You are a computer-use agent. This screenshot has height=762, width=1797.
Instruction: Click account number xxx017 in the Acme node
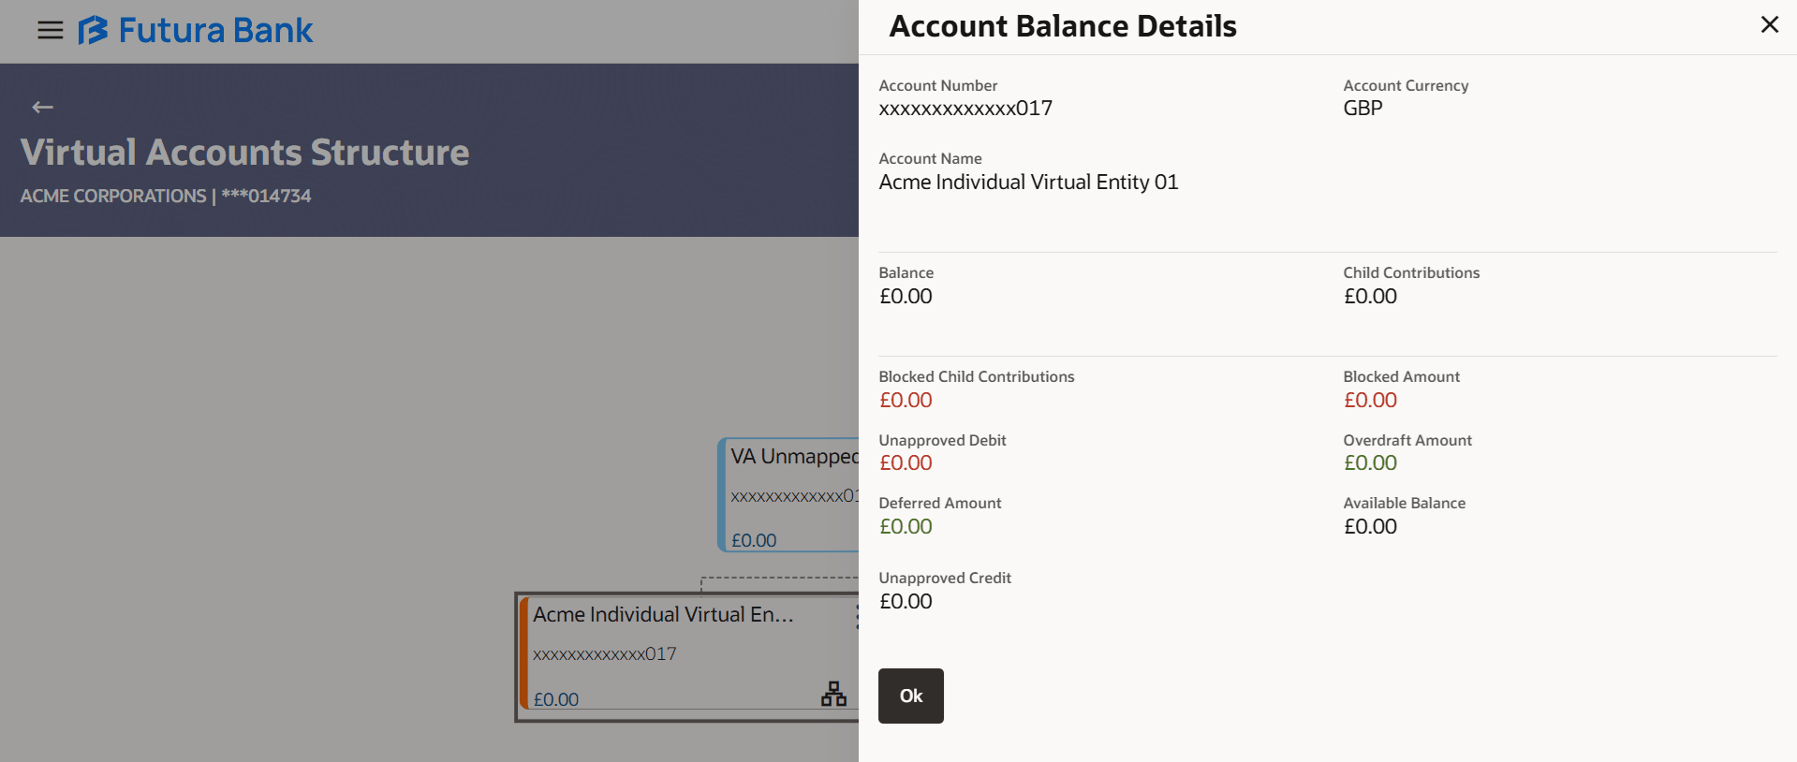click(604, 654)
